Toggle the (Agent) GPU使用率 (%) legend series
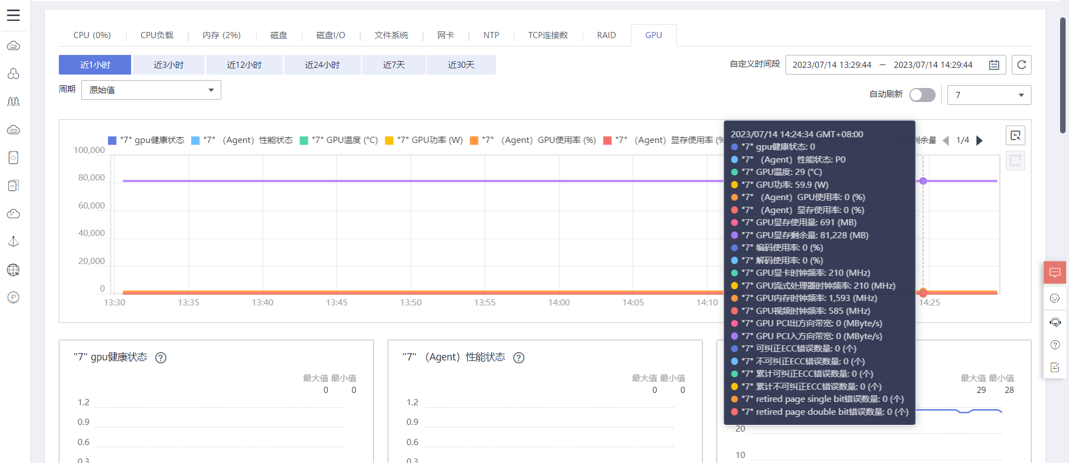The width and height of the screenshot is (1069, 463). [533, 140]
